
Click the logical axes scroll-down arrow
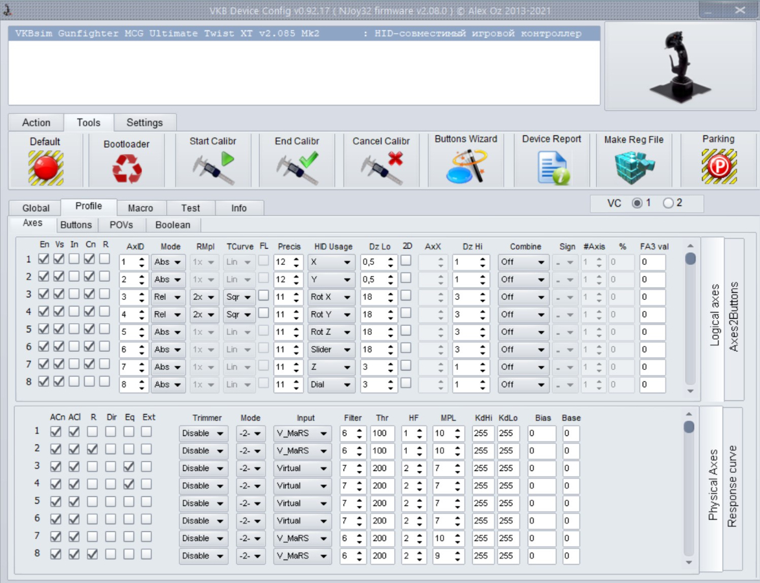[x=691, y=391]
